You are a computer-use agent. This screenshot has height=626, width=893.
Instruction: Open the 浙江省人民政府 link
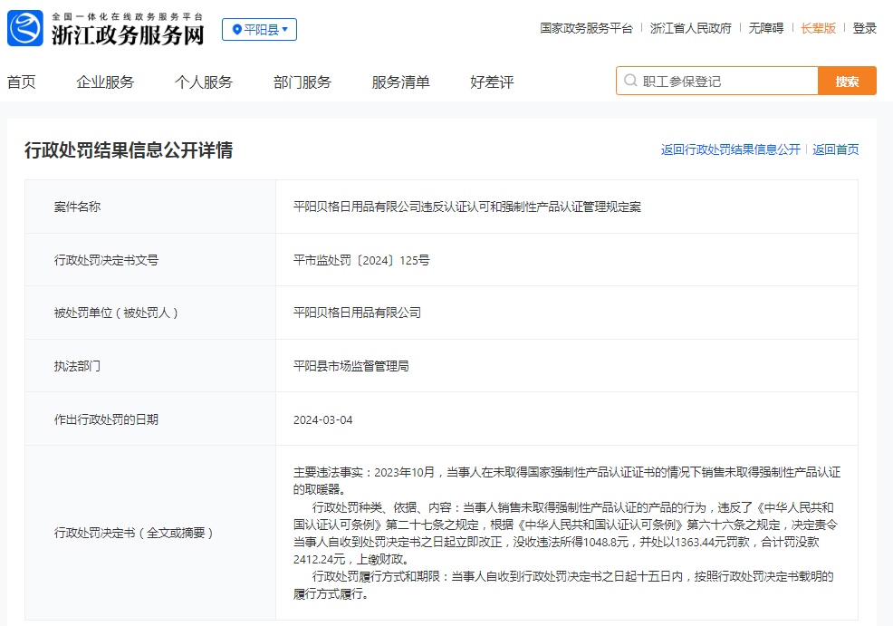[x=690, y=28]
